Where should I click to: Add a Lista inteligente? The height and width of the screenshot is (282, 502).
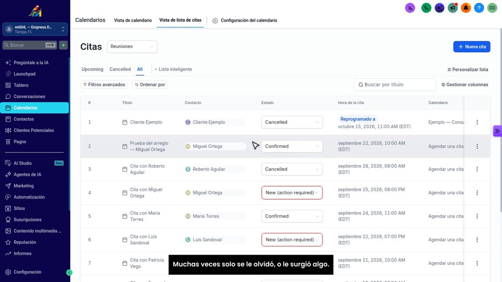[173, 69]
